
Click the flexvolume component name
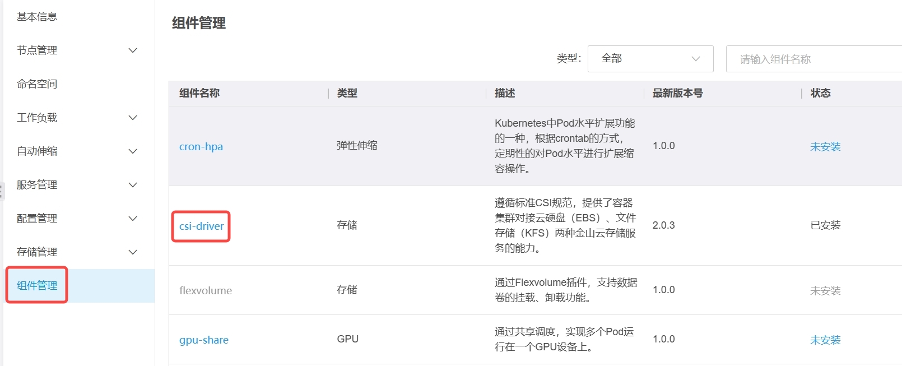pyautogui.click(x=206, y=290)
